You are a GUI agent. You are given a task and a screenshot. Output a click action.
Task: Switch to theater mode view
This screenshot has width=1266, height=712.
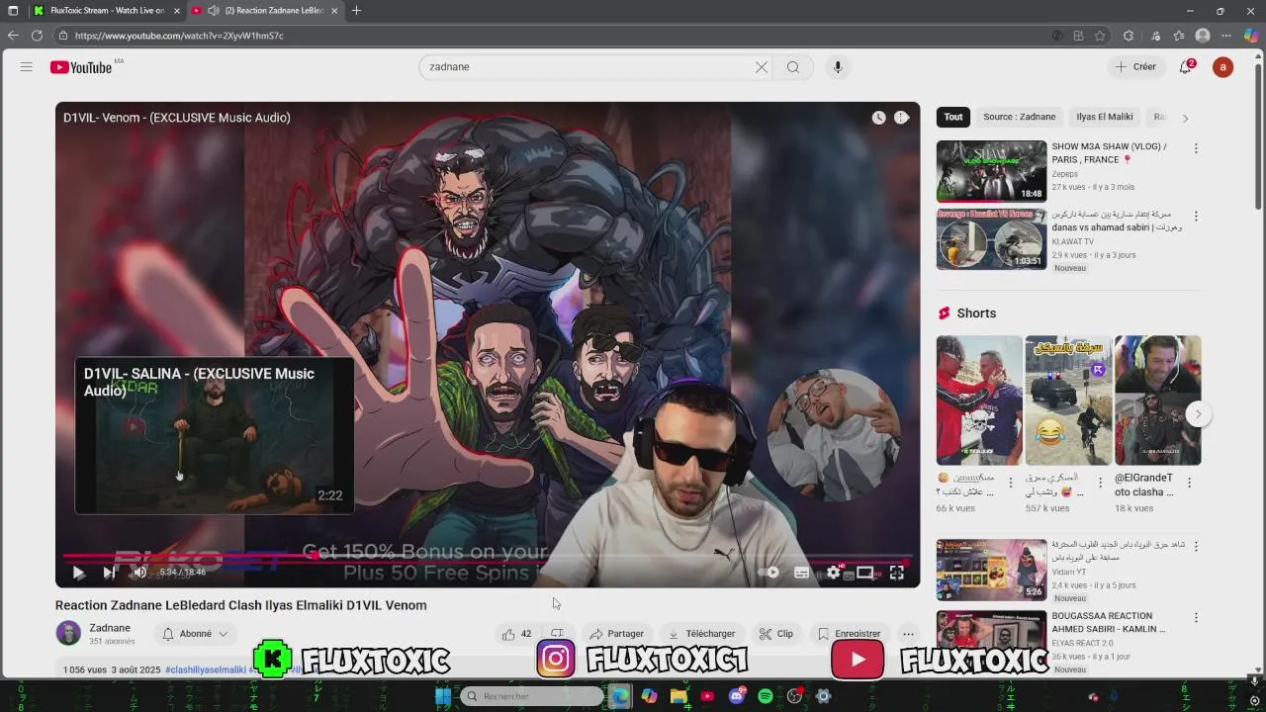865,573
